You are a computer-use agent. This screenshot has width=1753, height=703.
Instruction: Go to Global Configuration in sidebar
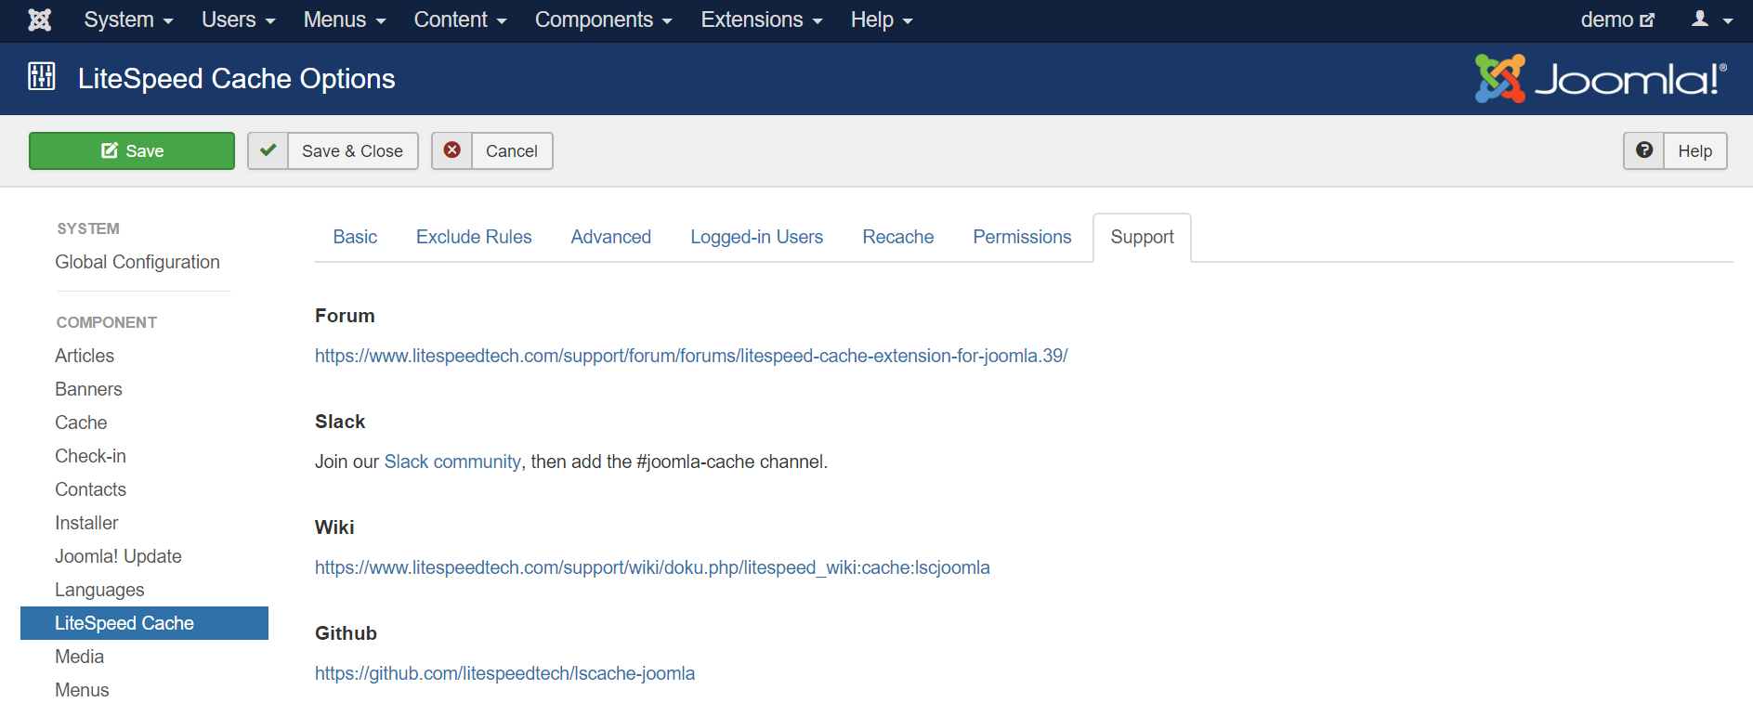(137, 262)
